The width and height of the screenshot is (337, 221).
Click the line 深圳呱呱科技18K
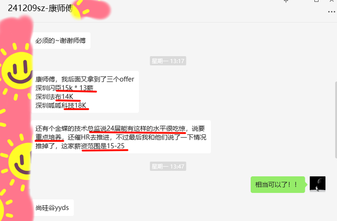point(61,105)
